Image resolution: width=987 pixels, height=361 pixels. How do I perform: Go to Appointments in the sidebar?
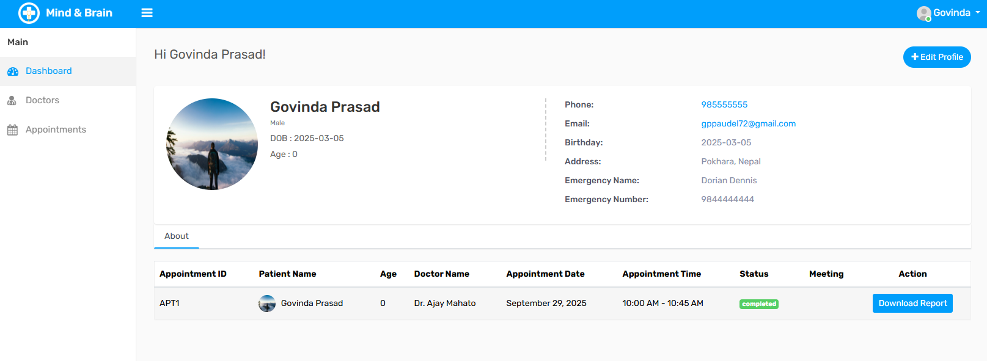pos(56,129)
